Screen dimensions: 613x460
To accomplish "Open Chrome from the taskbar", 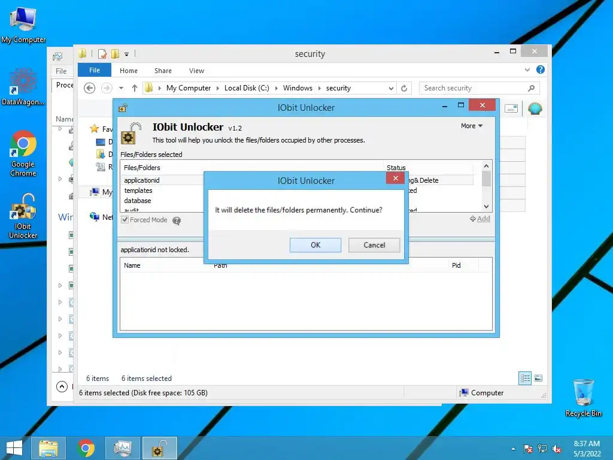I will pyautogui.click(x=86, y=448).
